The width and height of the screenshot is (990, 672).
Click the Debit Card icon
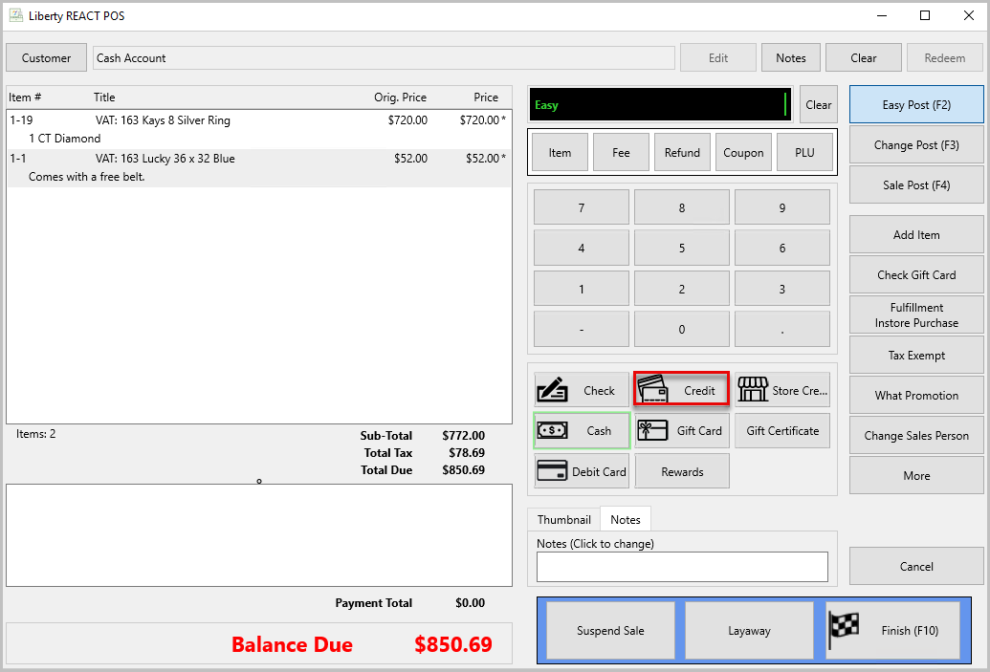(552, 470)
